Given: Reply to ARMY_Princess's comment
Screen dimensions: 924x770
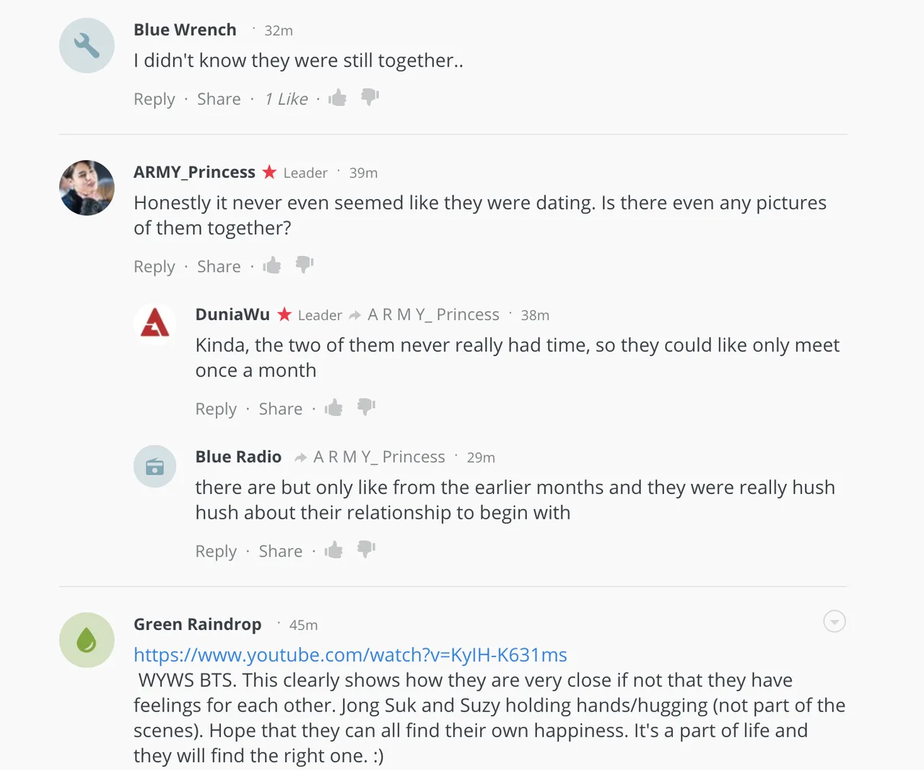Looking at the screenshot, I should (x=154, y=267).
